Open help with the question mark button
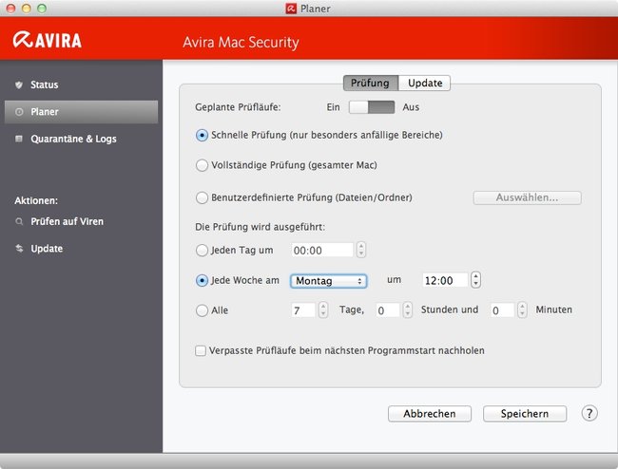This screenshot has width=618, height=469. (589, 414)
